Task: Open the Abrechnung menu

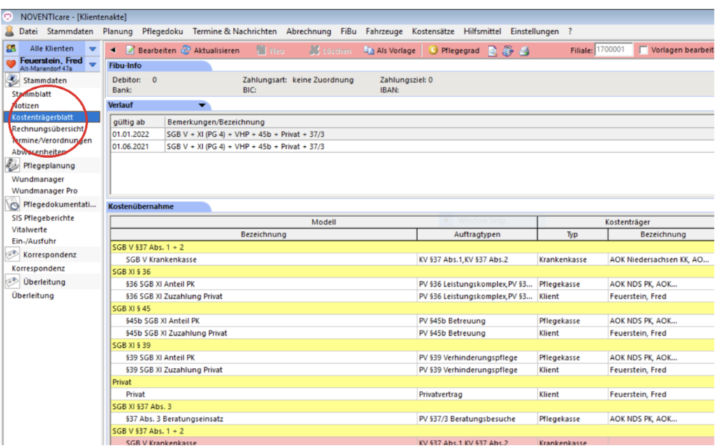Action: 308,31
